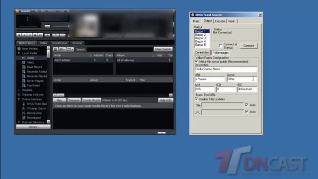Switch to the Video tab in Winamp
The width and height of the screenshot is (318, 179).
[43, 43]
